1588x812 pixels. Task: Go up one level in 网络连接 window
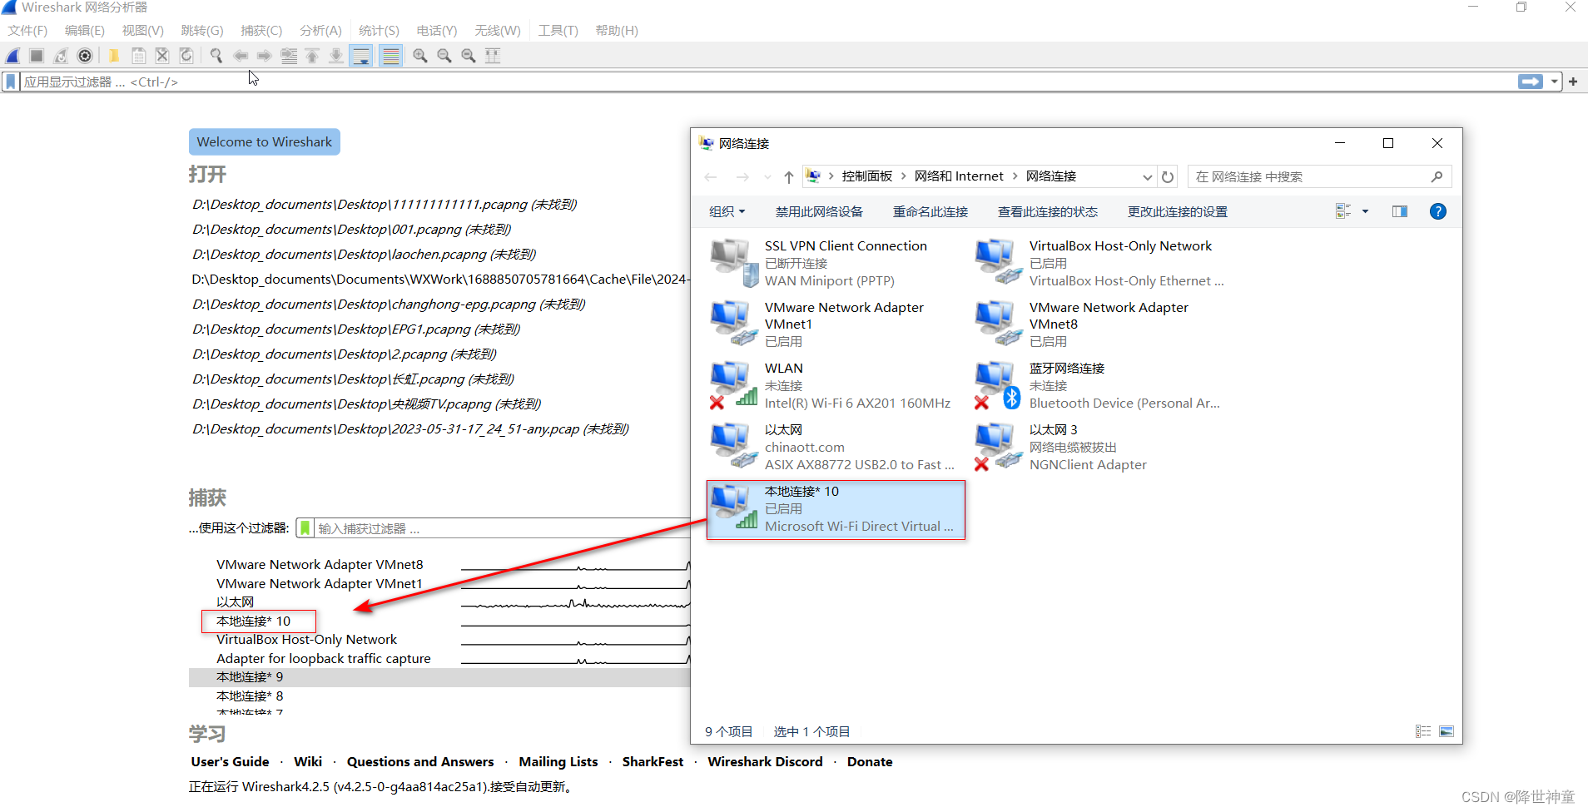pos(789,177)
